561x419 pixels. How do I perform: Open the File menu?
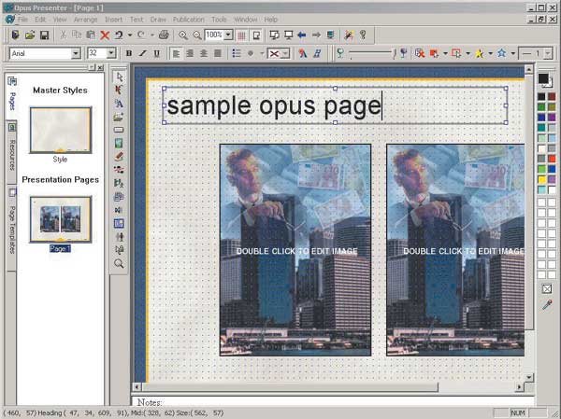(x=22, y=20)
